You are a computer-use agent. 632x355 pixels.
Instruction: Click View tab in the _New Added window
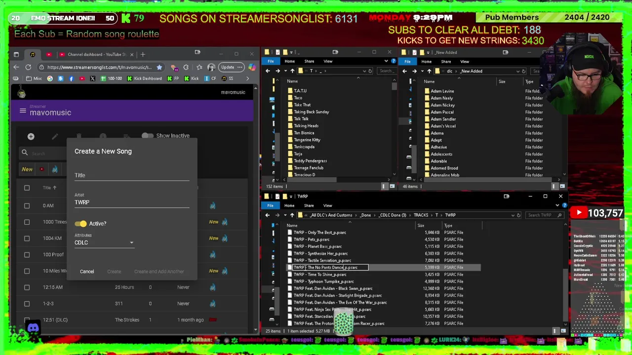465,62
